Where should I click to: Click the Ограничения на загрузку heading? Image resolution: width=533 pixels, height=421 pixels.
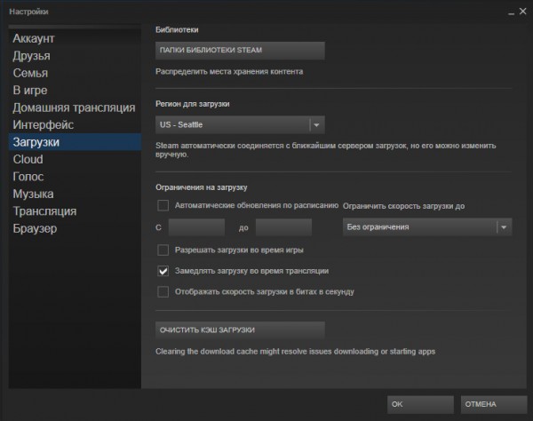point(202,187)
